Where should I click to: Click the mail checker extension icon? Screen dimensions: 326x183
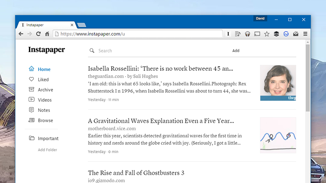tap(296, 34)
